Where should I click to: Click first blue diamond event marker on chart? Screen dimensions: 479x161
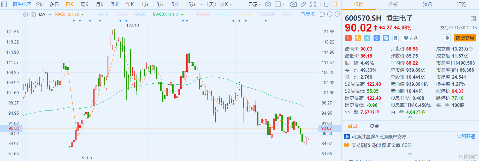(74, 21)
